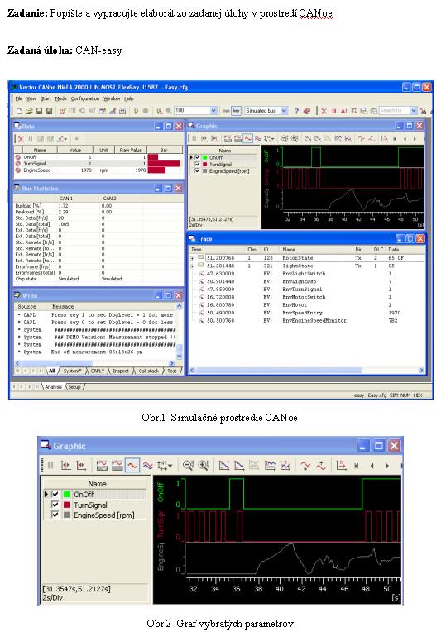
Task: Open the Simulated bus dropdown
Action: coord(284,111)
